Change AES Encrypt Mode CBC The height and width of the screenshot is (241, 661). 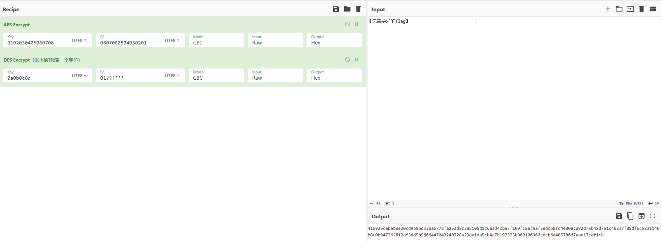click(216, 40)
